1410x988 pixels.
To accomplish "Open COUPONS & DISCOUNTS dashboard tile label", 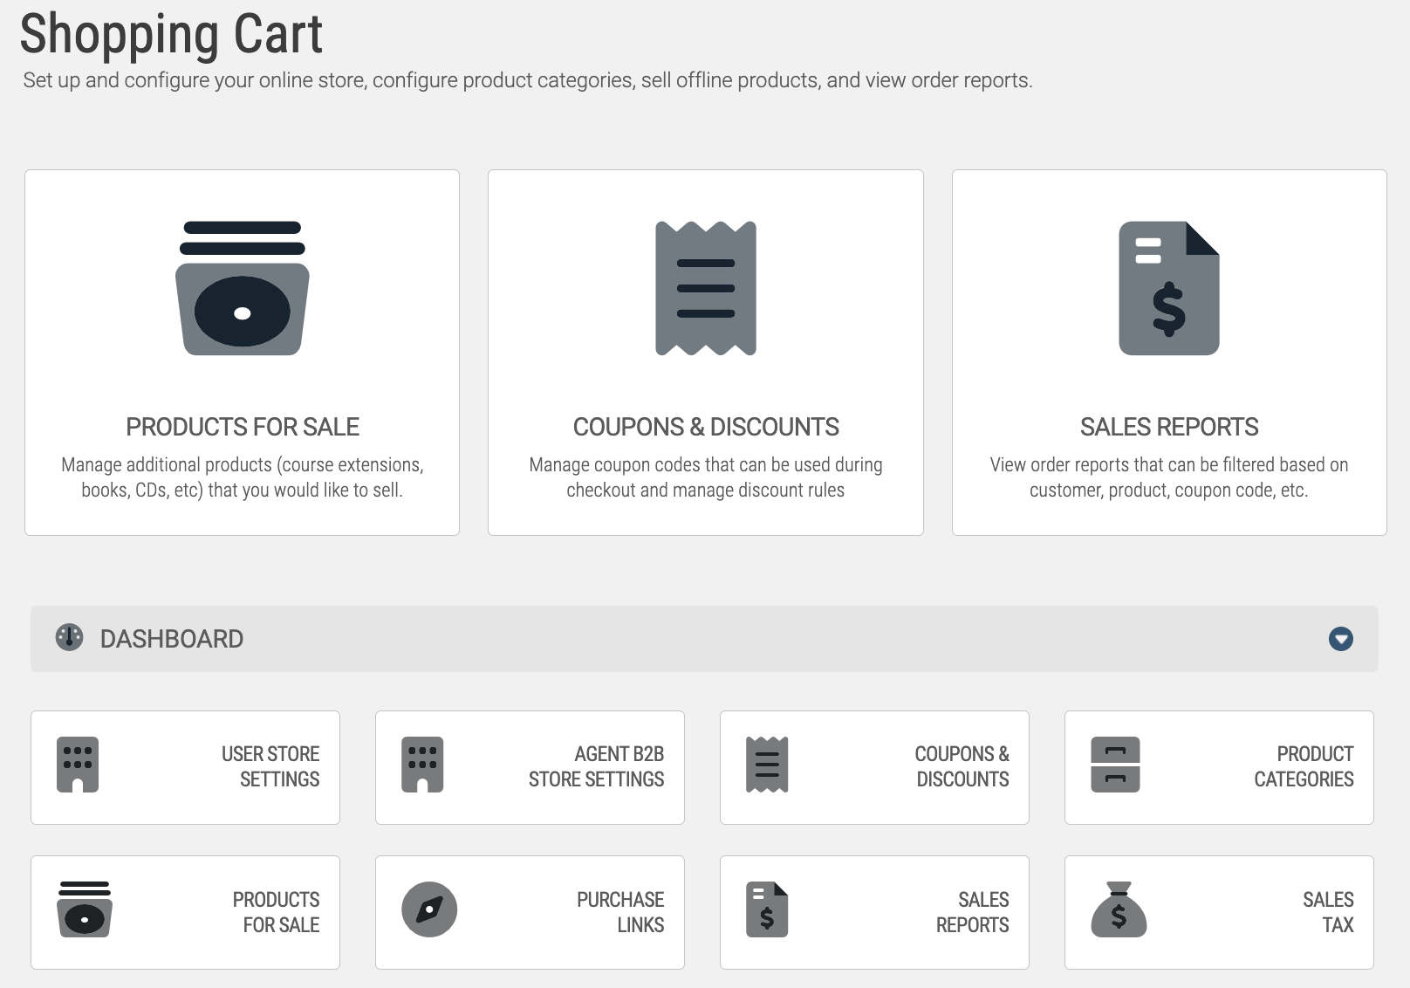I will click(x=962, y=766).
